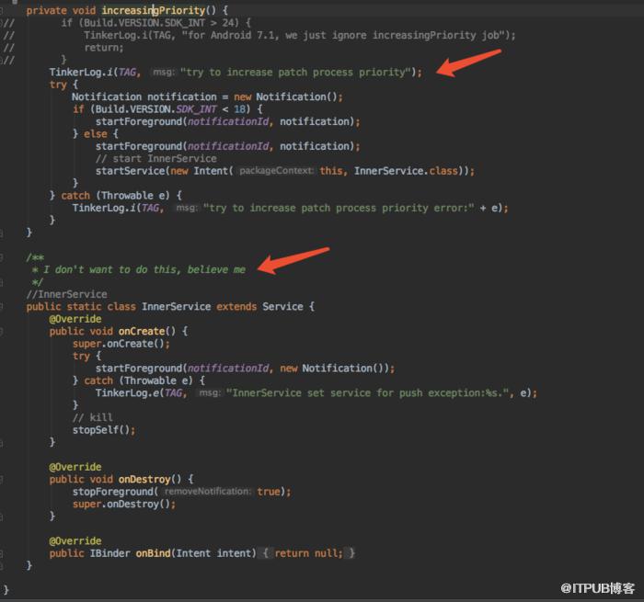The image size is (644, 602).
Task: Click the increasingPriority method name in its declaration
Action: pos(154,10)
